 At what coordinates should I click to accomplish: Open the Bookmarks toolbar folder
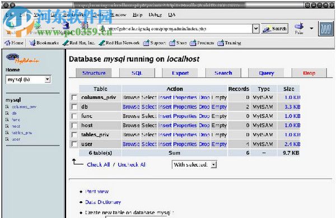(44, 43)
